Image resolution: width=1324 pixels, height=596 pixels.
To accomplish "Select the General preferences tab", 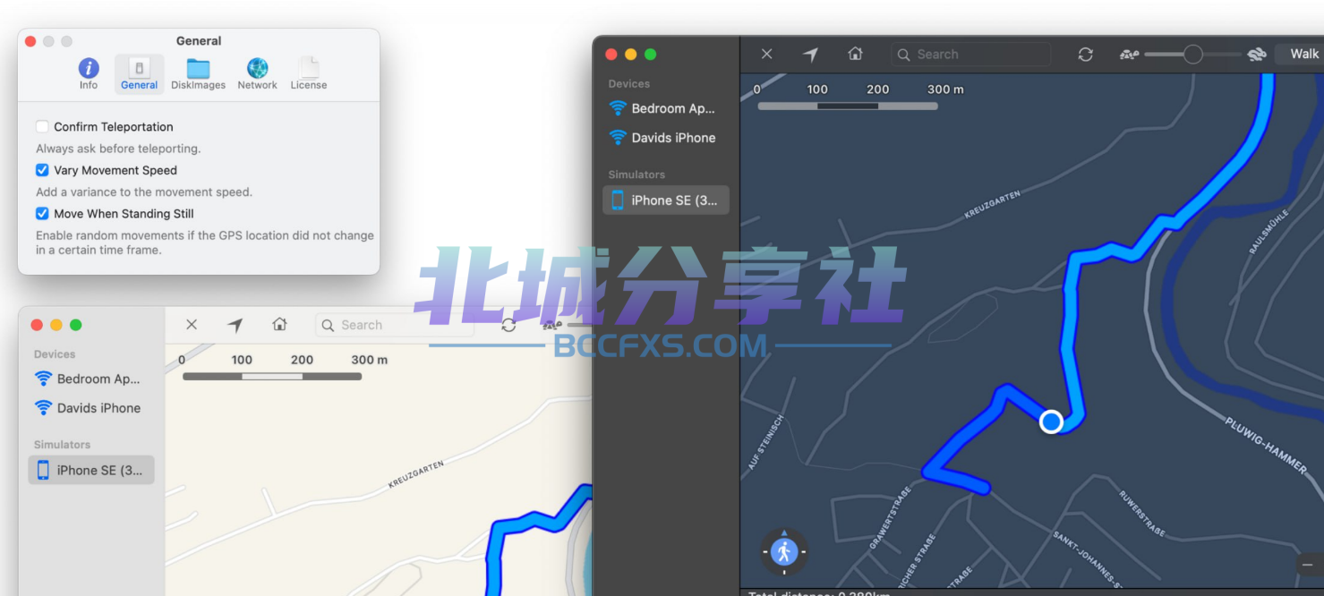I will [x=139, y=73].
